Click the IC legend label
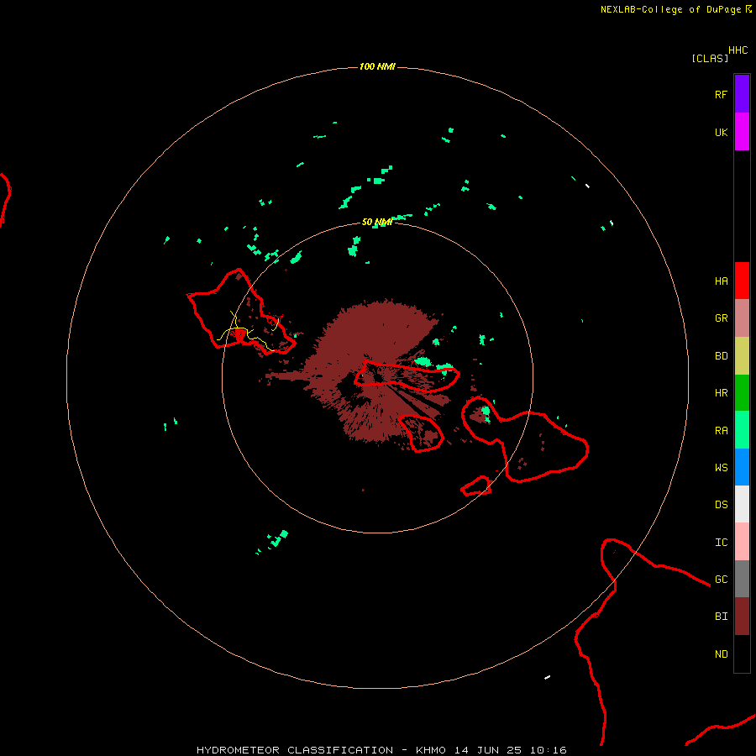This screenshot has width=756, height=756. (x=721, y=542)
